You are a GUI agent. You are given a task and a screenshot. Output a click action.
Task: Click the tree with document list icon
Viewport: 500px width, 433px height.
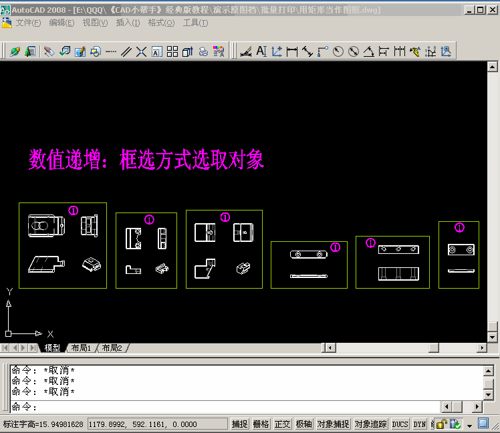(30, 51)
